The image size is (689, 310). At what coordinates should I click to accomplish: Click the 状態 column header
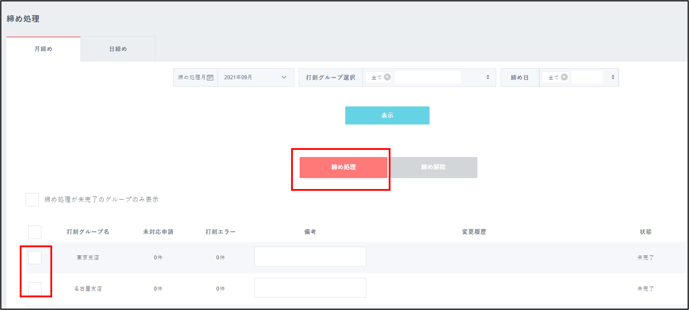point(645,232)
